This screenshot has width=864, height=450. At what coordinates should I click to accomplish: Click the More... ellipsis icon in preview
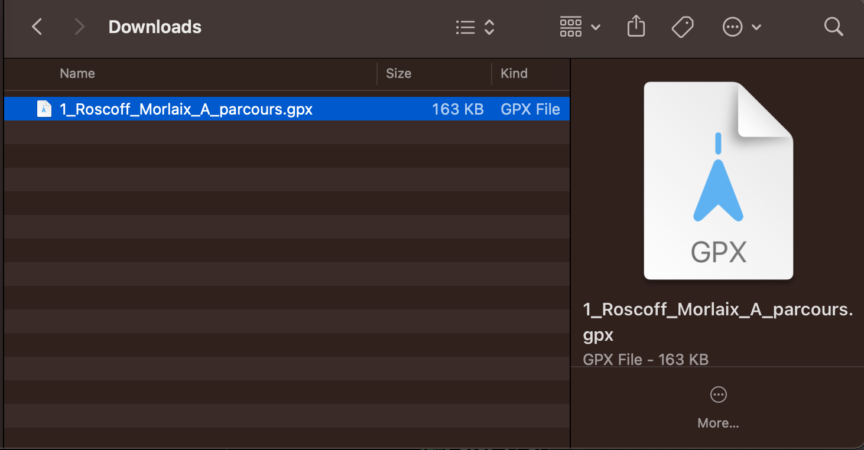coord(718,395)
